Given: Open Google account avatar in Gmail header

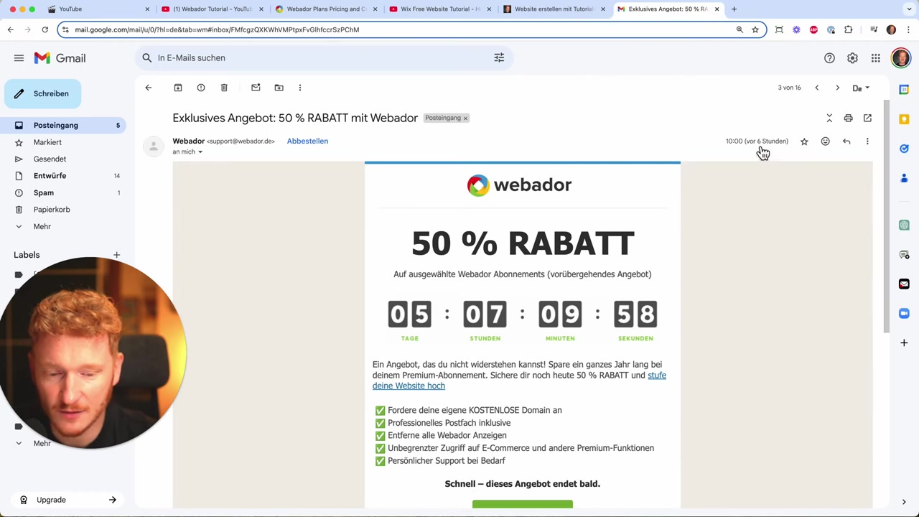Looking at the screenshot, I should pos(900,58).
